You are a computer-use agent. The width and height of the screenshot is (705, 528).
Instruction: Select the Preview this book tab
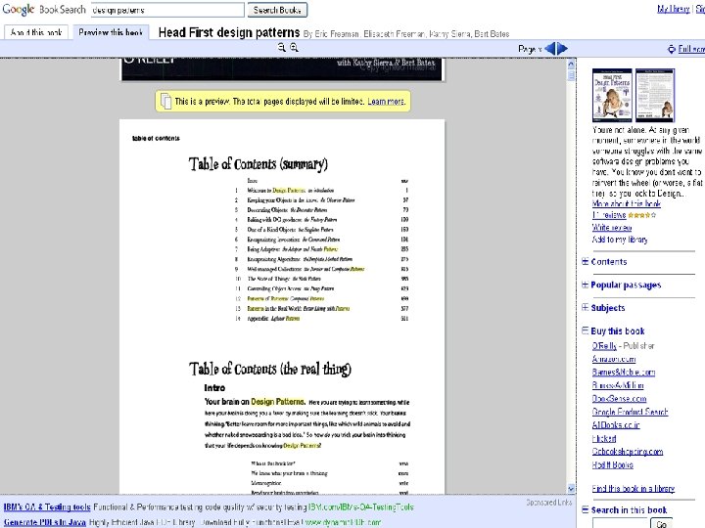click(111, 32)
